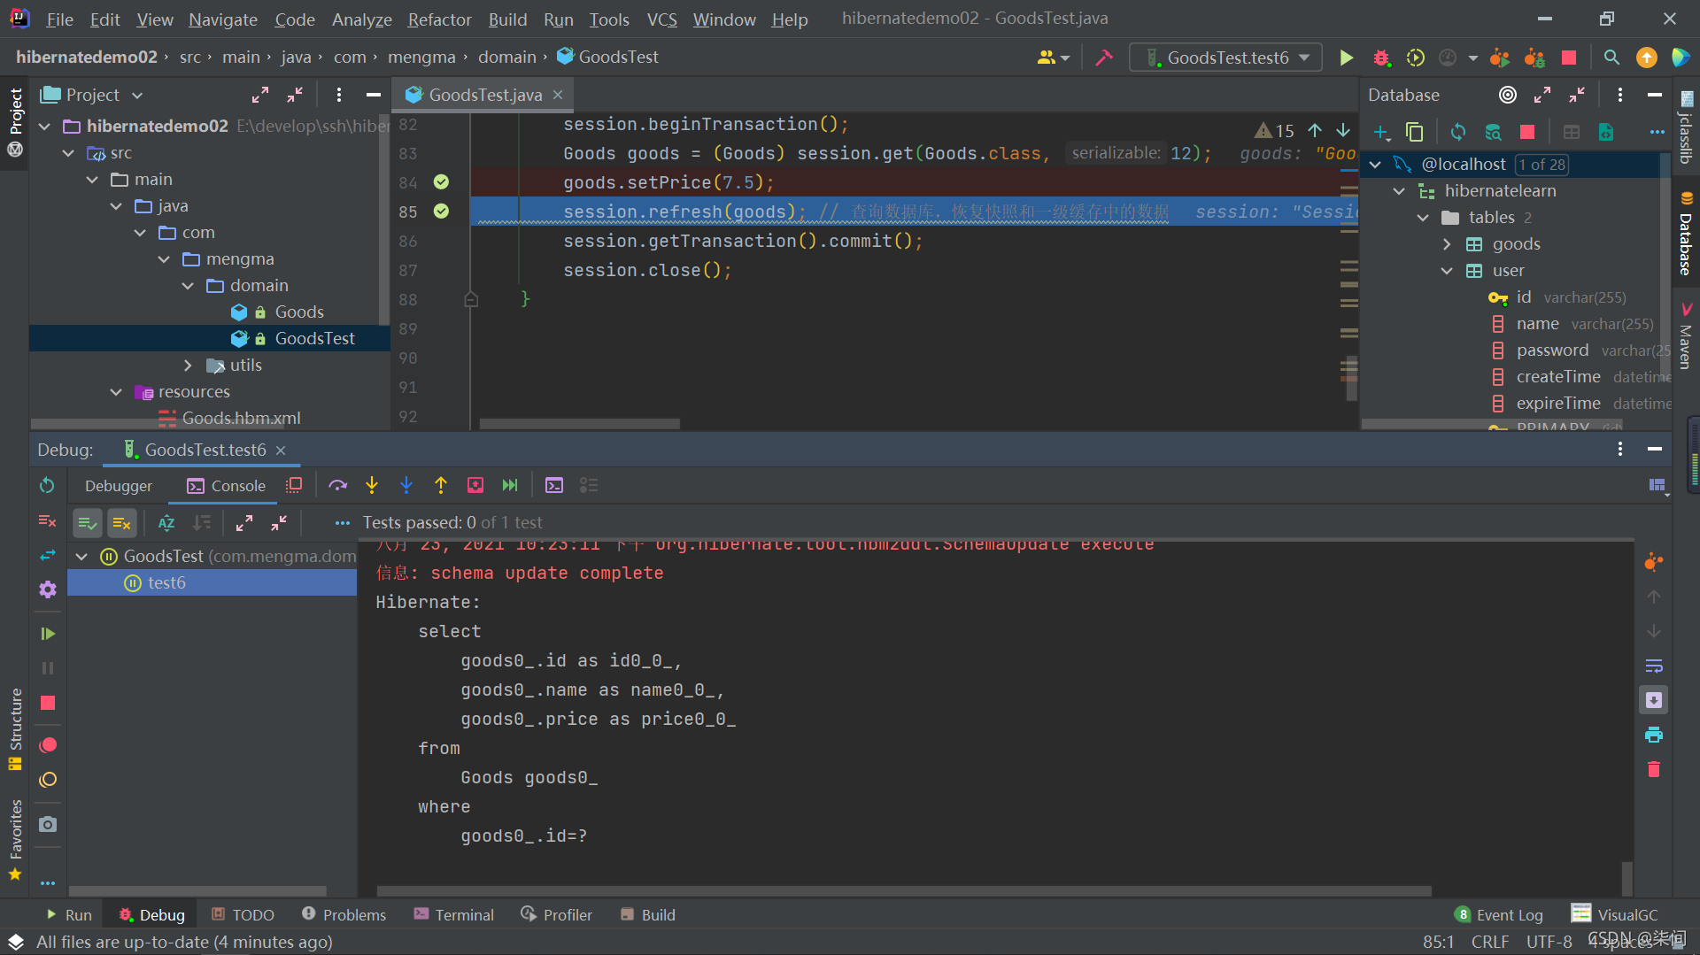Print console output printer icon
The width and height of the screenshot is (1700, 955).
point(1654,735)
